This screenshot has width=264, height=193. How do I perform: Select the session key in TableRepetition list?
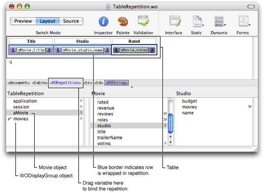pos(21,107)
